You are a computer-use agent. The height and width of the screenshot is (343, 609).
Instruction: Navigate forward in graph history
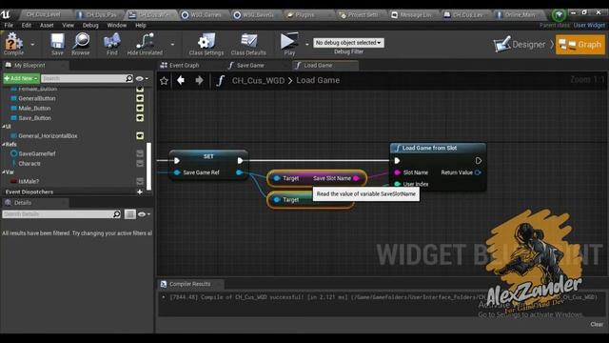(x=199, y=80)
